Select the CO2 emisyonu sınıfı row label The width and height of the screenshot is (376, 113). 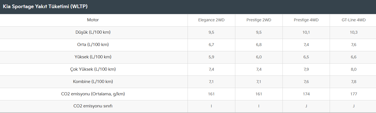click(93, 106)
